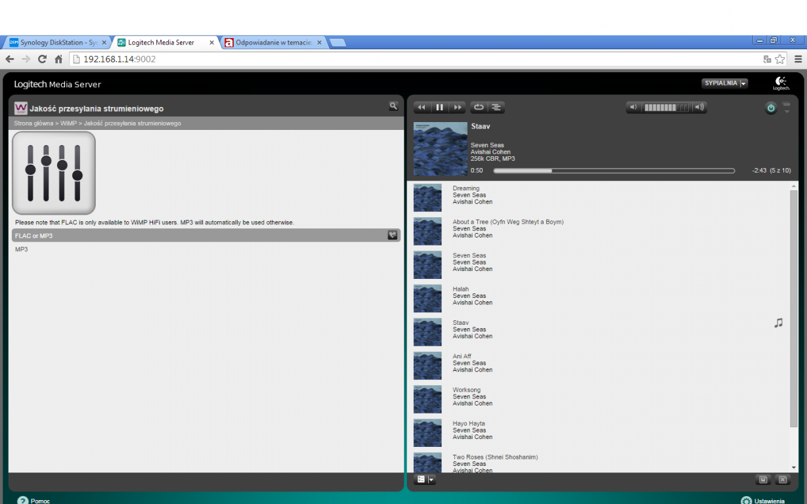Viewport: 807px width, 504px height.
Task: Click the music note icon beside Staav
Action: coord(779,323)
